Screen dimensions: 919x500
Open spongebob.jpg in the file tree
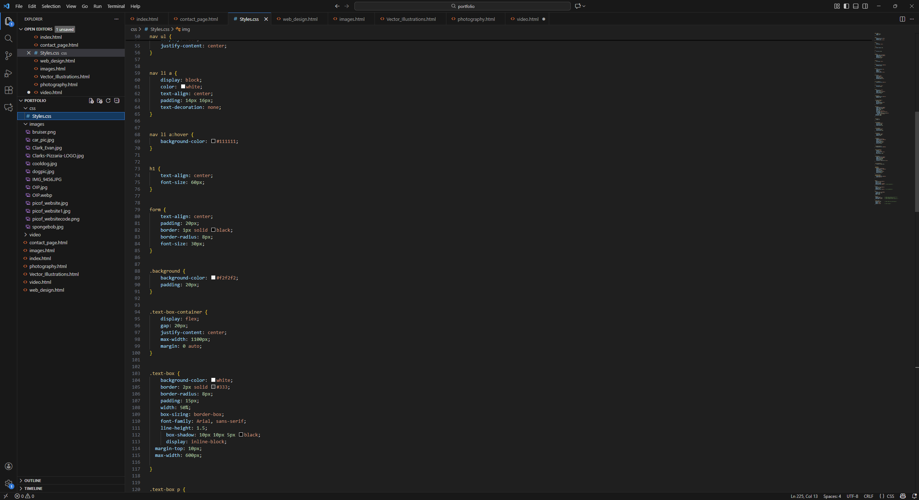click(48, 227)
